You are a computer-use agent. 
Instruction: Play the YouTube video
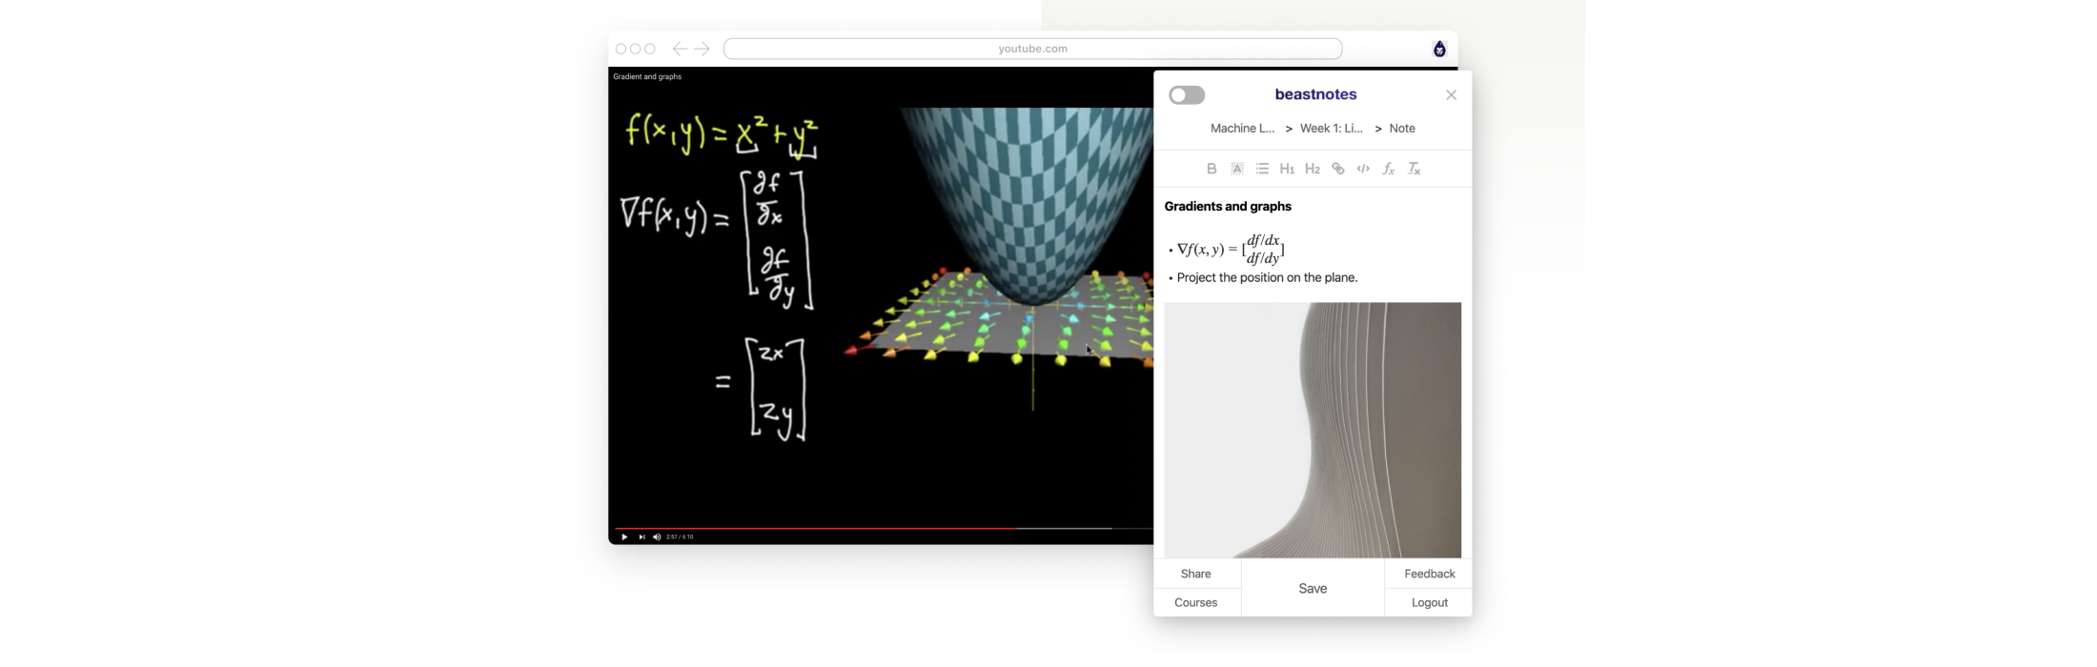pos(624,537)
